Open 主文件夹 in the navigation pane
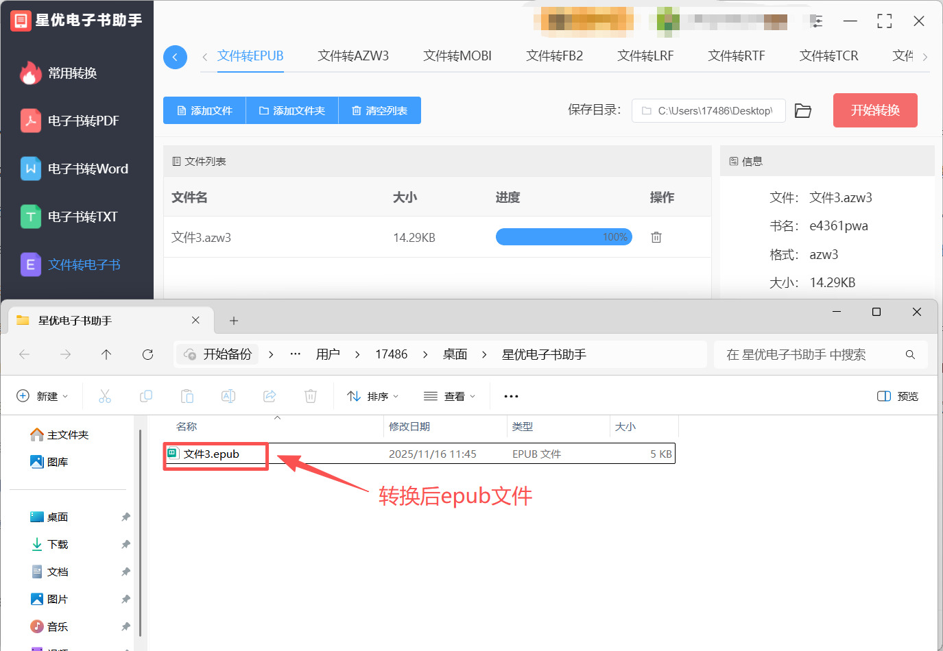 point(60,434)
